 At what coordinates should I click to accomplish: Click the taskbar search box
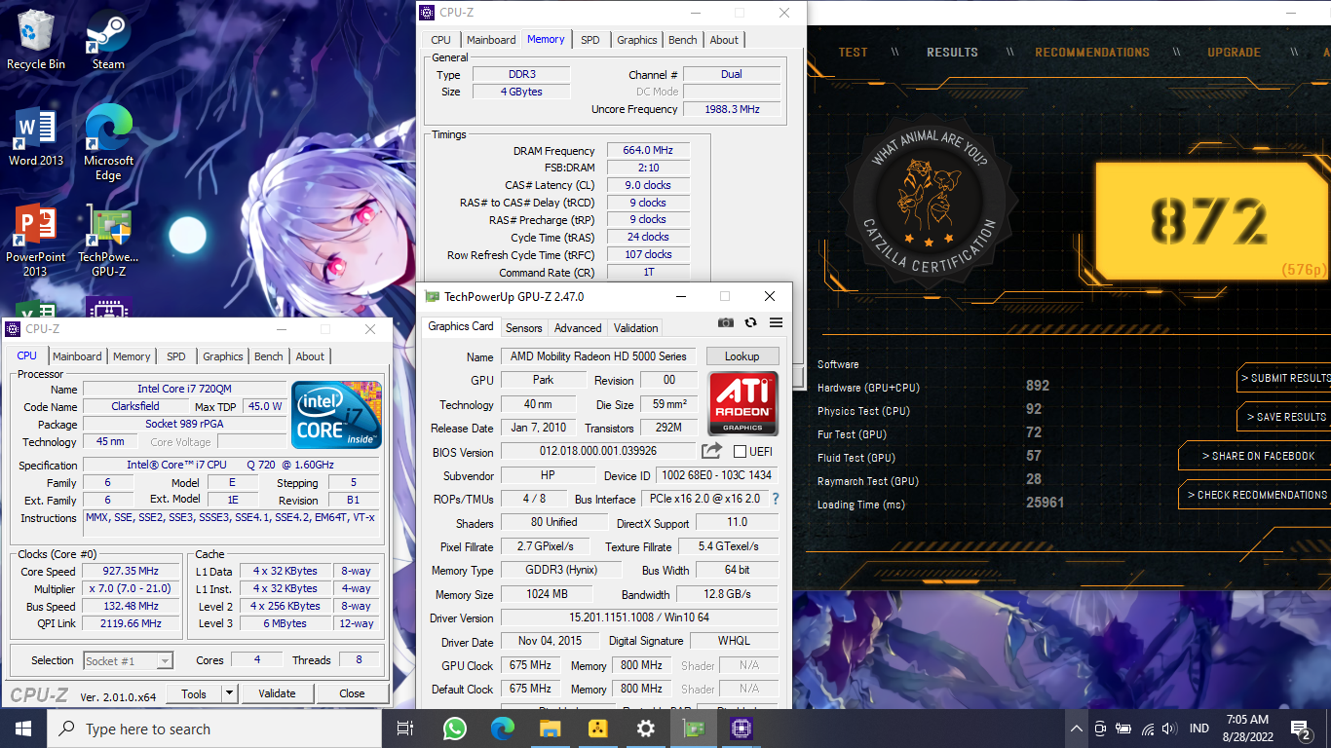tap(213, 729)
